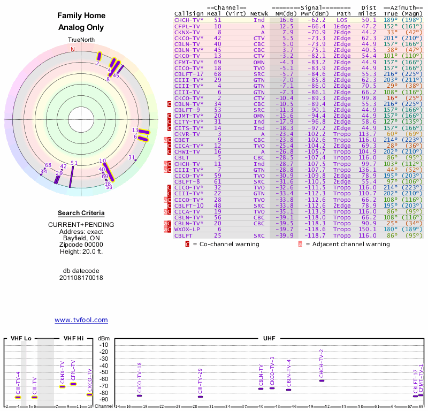This screenshot has width=428, height=411.
Task: Click the Callsign column header
Action: click(188, 14)
